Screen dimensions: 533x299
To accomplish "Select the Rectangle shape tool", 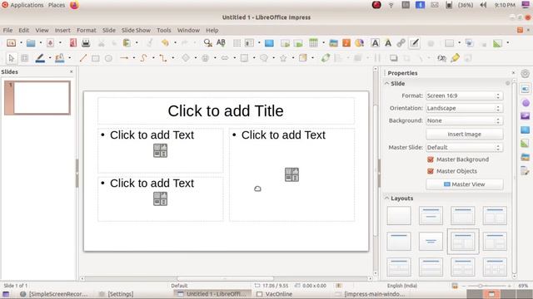I will click(x=96, y=58).
